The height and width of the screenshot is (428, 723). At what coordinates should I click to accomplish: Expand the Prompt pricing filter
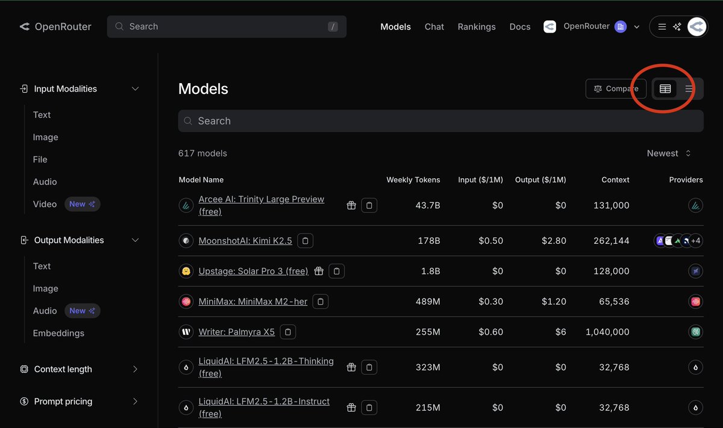tap(80, 402)
